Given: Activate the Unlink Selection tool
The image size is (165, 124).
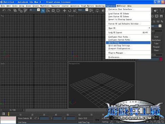Looking at the screenshot, I should pos(20,11).
